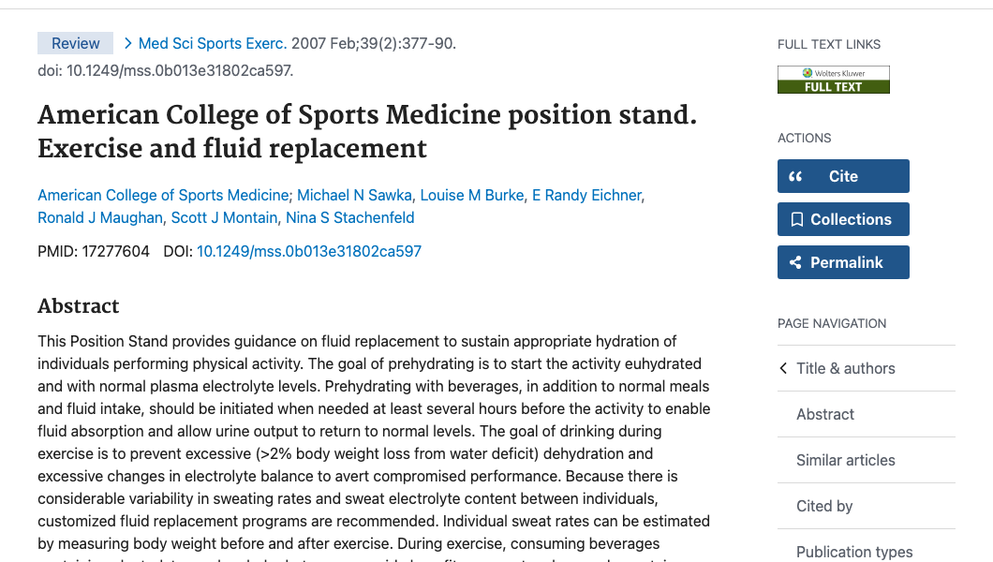Open author page for E Randy Eichner
This screenshot has width=993, height=562.
(585, 195)
